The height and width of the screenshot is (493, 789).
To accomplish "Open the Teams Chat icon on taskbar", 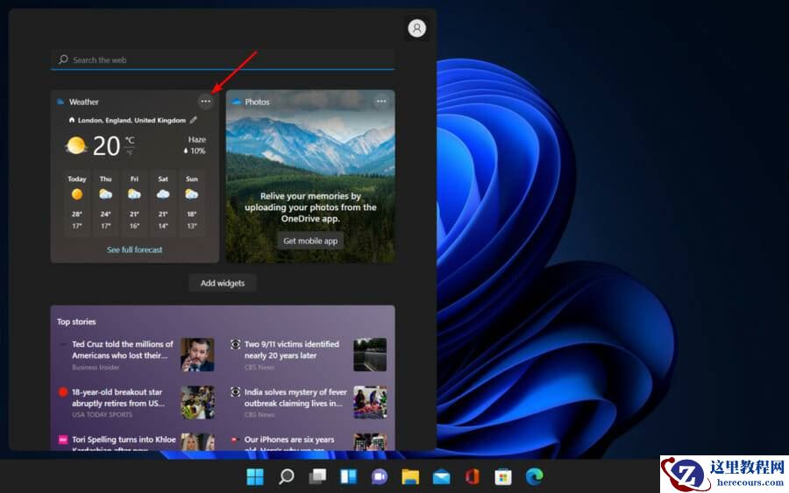I will [x=380, y=475].
